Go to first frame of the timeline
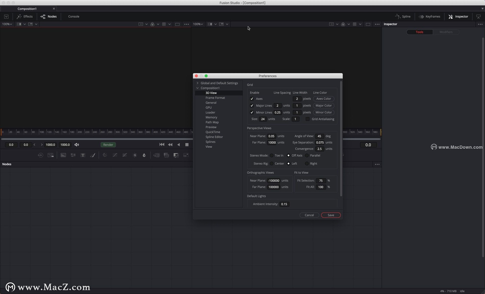 tap(162, 145)
